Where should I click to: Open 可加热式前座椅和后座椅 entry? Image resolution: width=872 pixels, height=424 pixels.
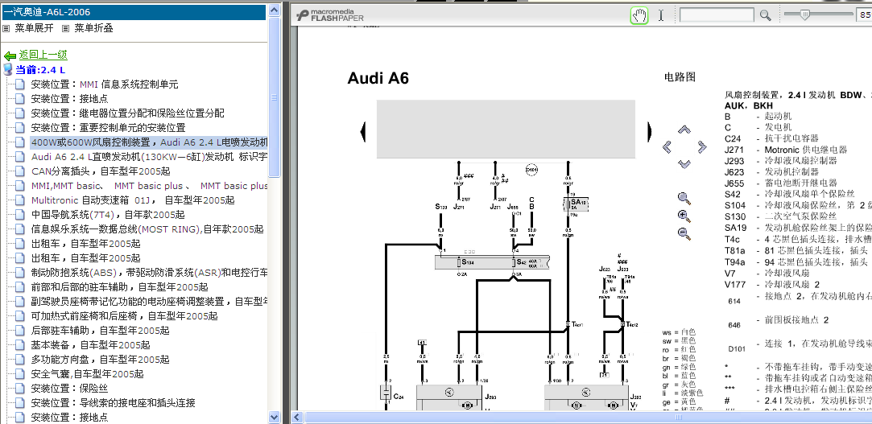click(x=125, y=315)
